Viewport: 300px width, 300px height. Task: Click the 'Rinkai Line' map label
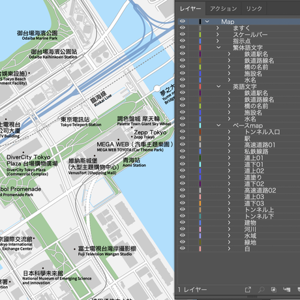point(103,100)
